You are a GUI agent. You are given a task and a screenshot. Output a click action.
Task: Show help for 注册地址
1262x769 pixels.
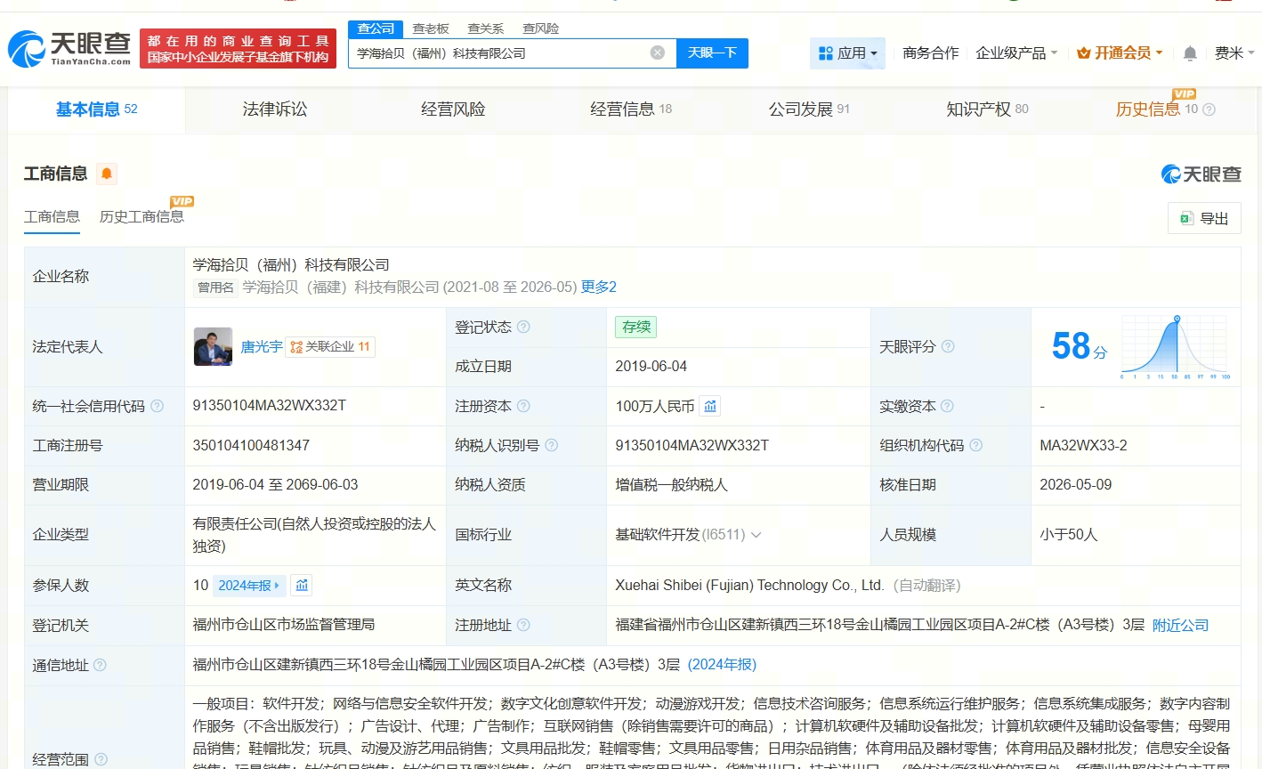[x=523, y=625]
